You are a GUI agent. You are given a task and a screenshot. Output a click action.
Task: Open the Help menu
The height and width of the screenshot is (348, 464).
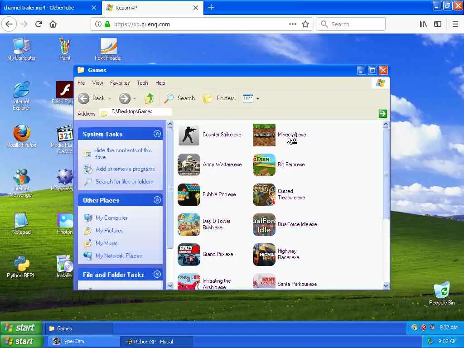tap(160, 83)
